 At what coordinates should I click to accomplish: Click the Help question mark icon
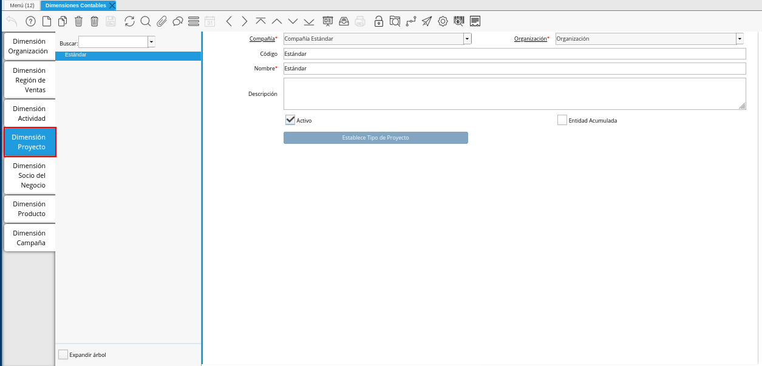tap(30, 21)
